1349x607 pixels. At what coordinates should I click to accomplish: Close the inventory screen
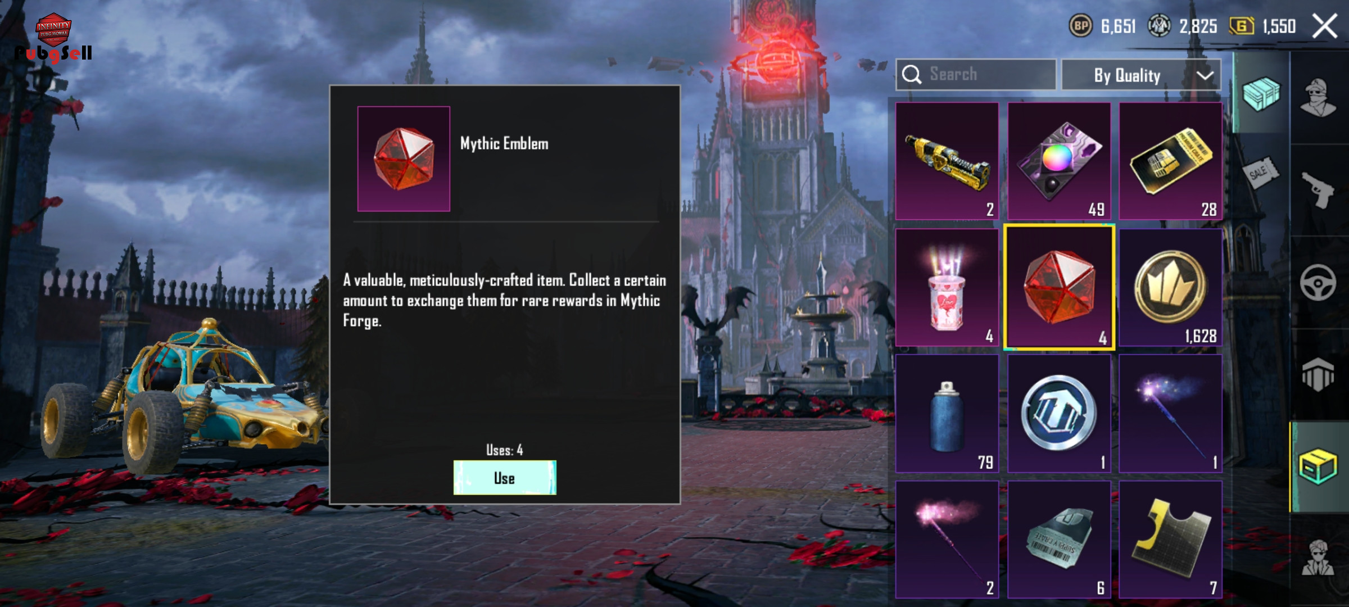click(x=1324, y=26)
